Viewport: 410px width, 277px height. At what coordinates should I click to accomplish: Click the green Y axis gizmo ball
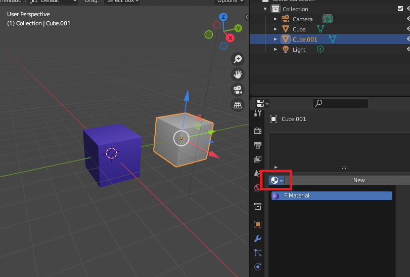pos(238,28)
